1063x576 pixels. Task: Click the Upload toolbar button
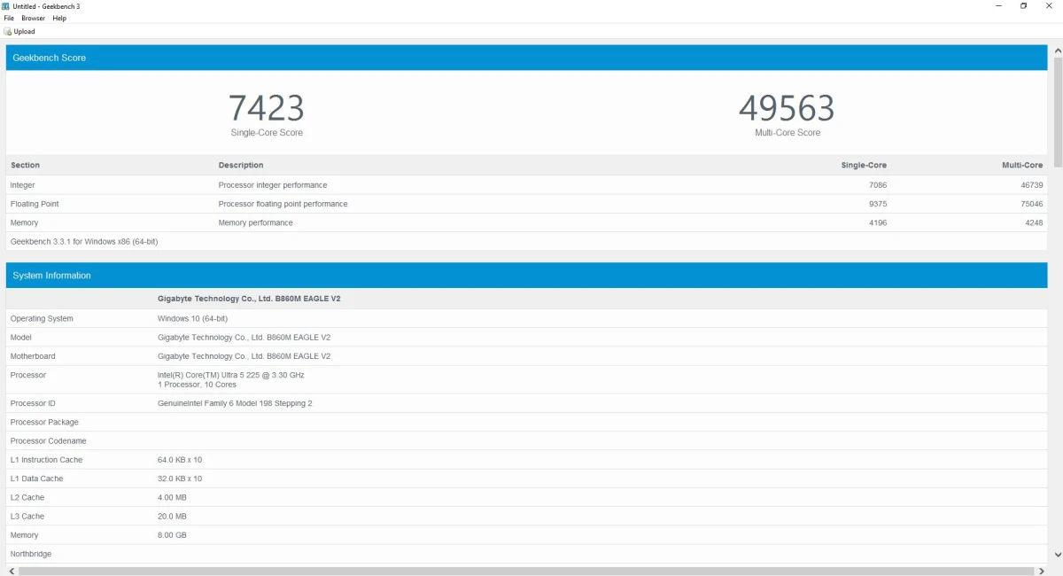19,32
